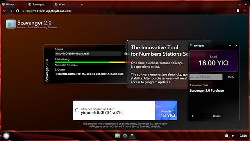Open the browser globe taskbar icon
This screenshot has width=250, height=141.
125,136
